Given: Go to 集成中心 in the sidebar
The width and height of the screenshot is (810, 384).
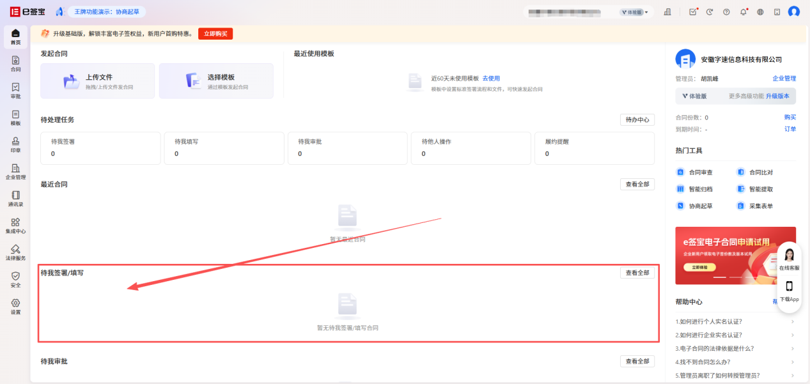Looking at the screenshot, I should click(x=15, y=226).
